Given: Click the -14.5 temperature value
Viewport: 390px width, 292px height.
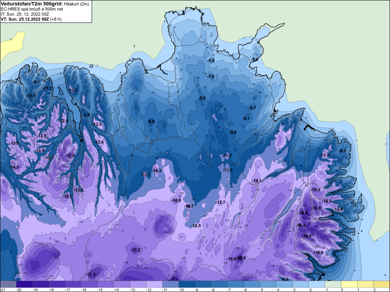Looking at the screenshot, I should 327,201.
